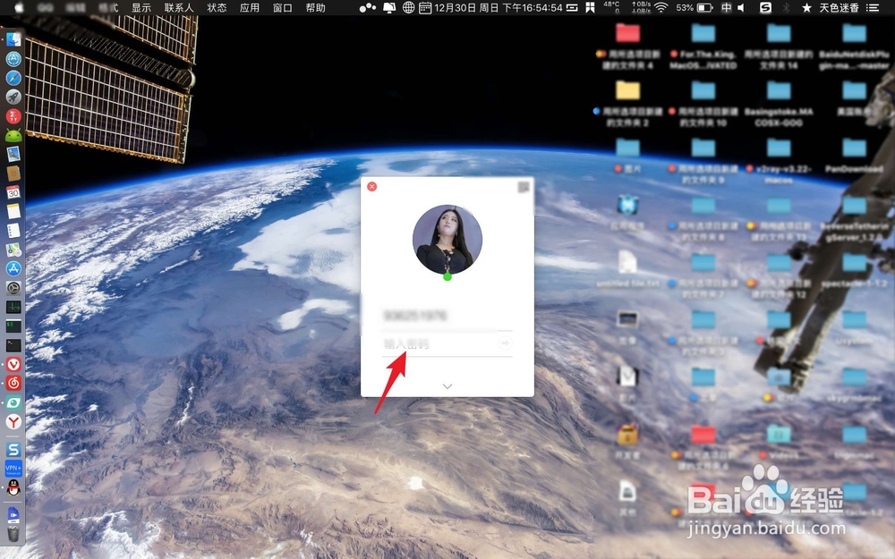Switch to QR code login in QQ window
This screenshot has height=559, width=895.
coord(524,187)
